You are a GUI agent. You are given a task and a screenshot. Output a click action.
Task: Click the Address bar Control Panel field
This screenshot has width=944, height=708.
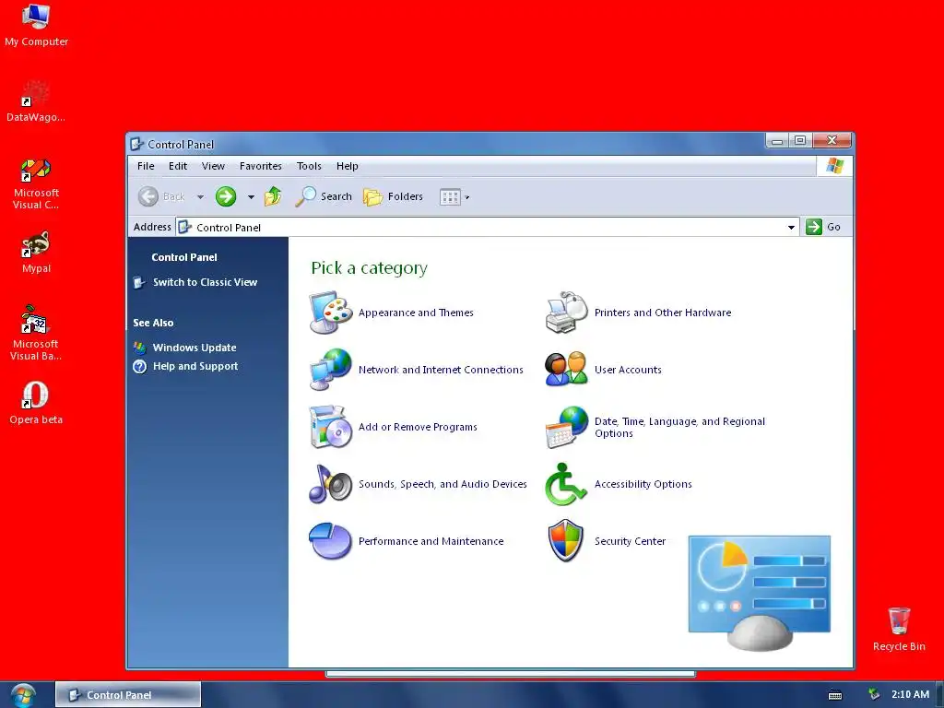coord(488,227)
